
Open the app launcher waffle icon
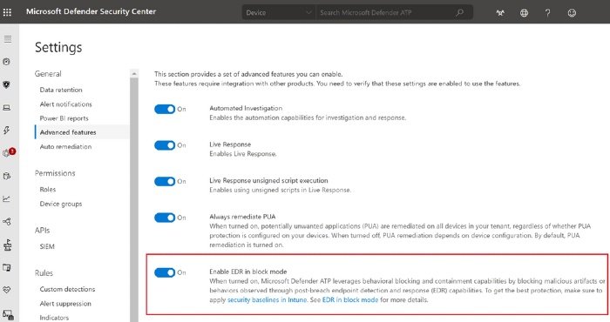7,12
